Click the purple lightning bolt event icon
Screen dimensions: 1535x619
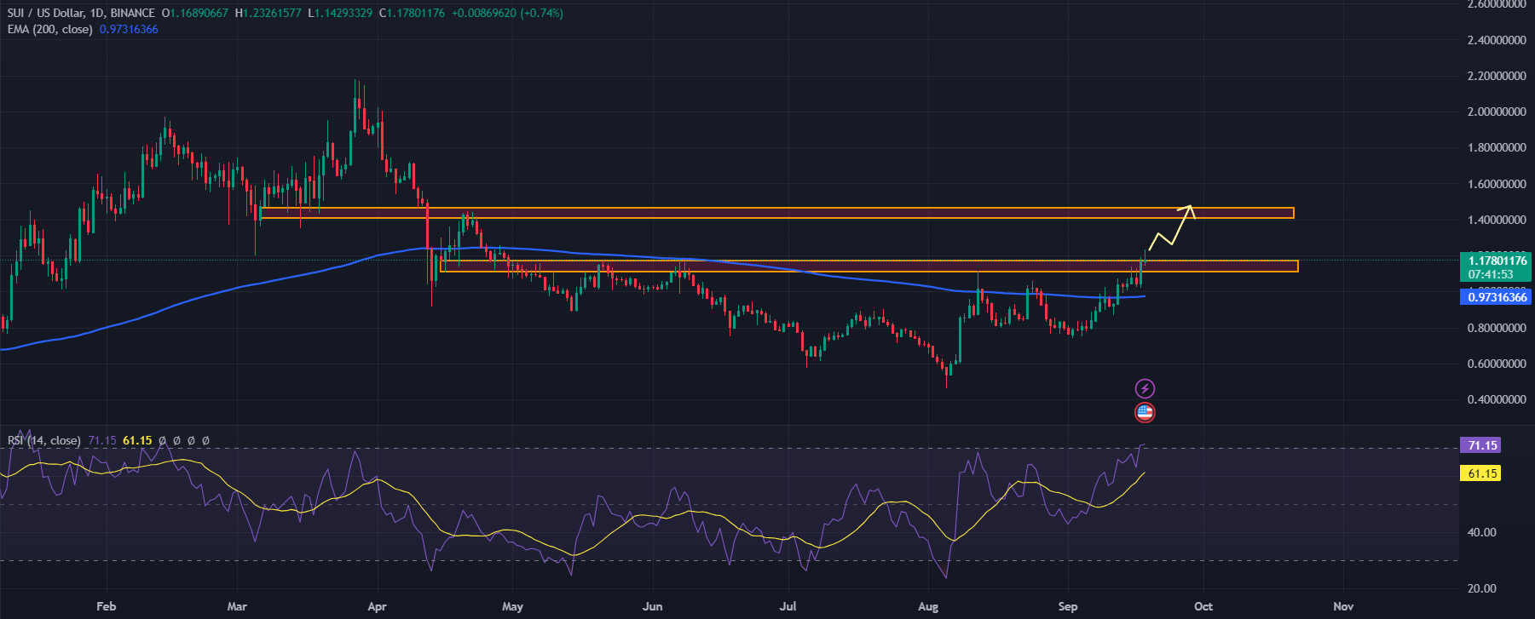click(1145, 389)
